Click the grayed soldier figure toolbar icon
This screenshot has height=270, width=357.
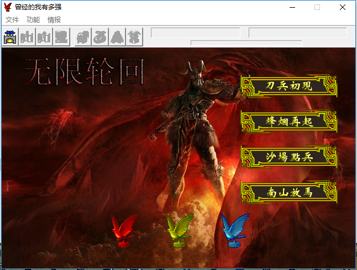[134, 37]
